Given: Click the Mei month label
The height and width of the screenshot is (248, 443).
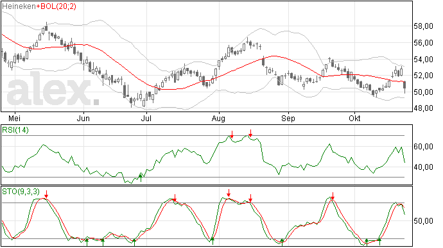Looking at the screenshot, I should click(14, 118).
